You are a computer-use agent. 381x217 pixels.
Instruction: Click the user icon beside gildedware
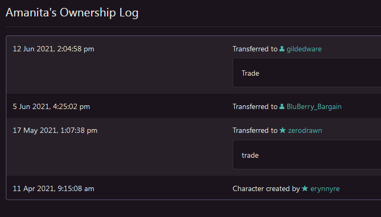[282, 49]
